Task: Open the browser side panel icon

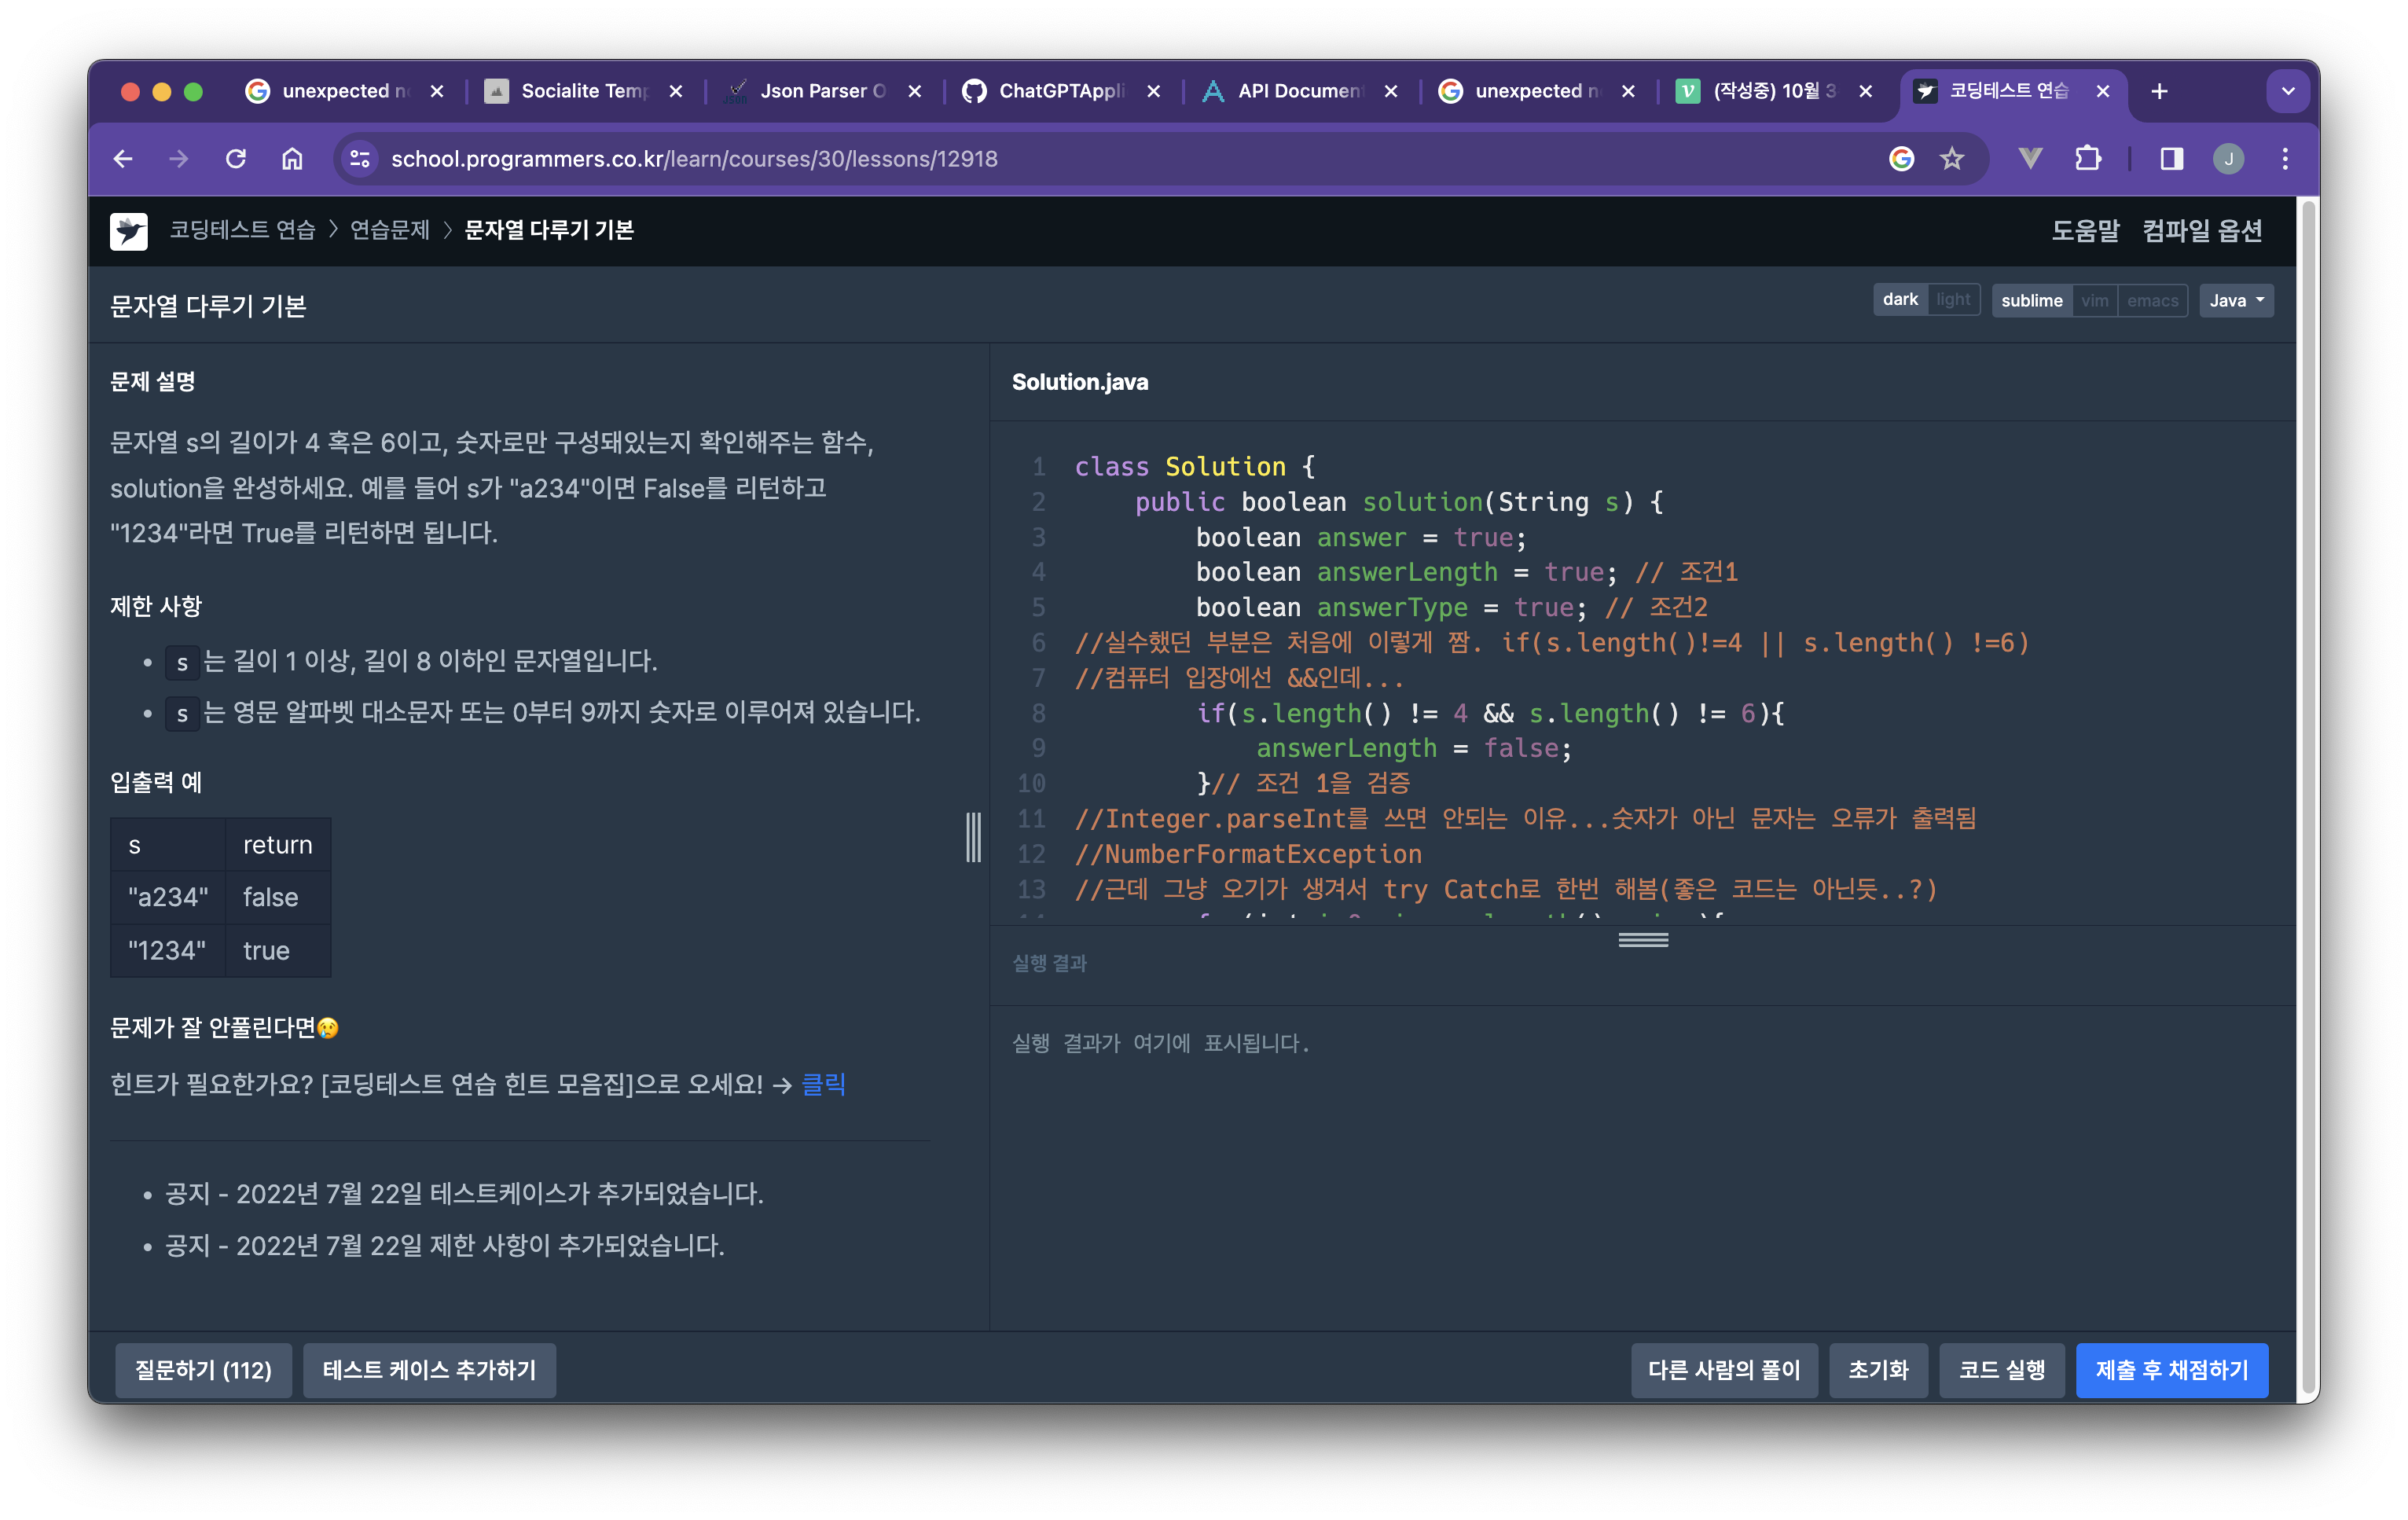Action: [x=2171, y=159]
